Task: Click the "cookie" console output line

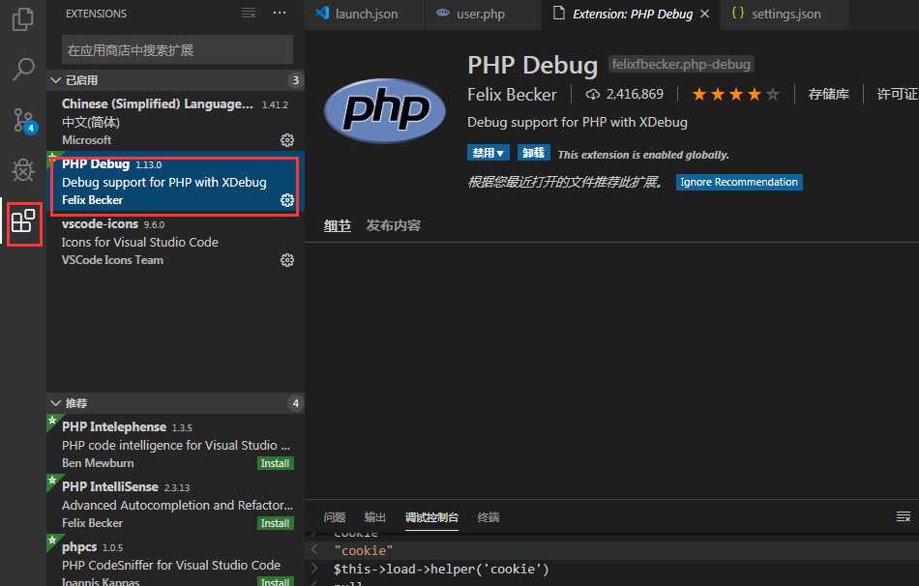Action: (x=364, y=550)
